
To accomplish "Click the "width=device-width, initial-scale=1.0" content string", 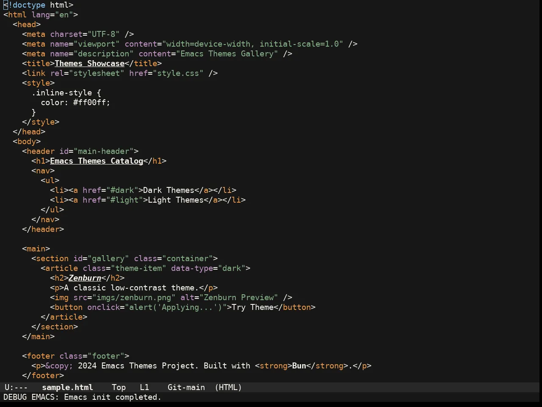I will pyautogui.click(x=253, y=44).
